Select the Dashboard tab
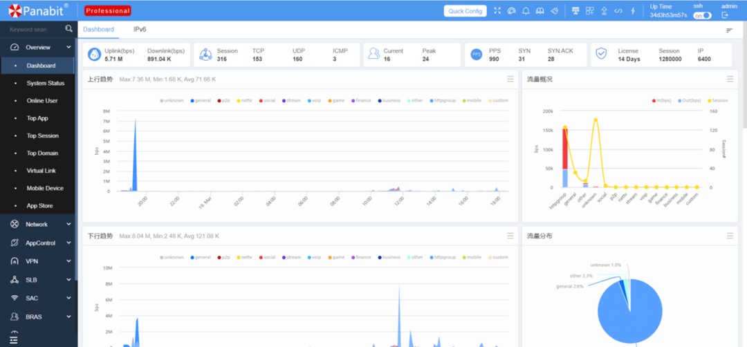 [99, 30]
